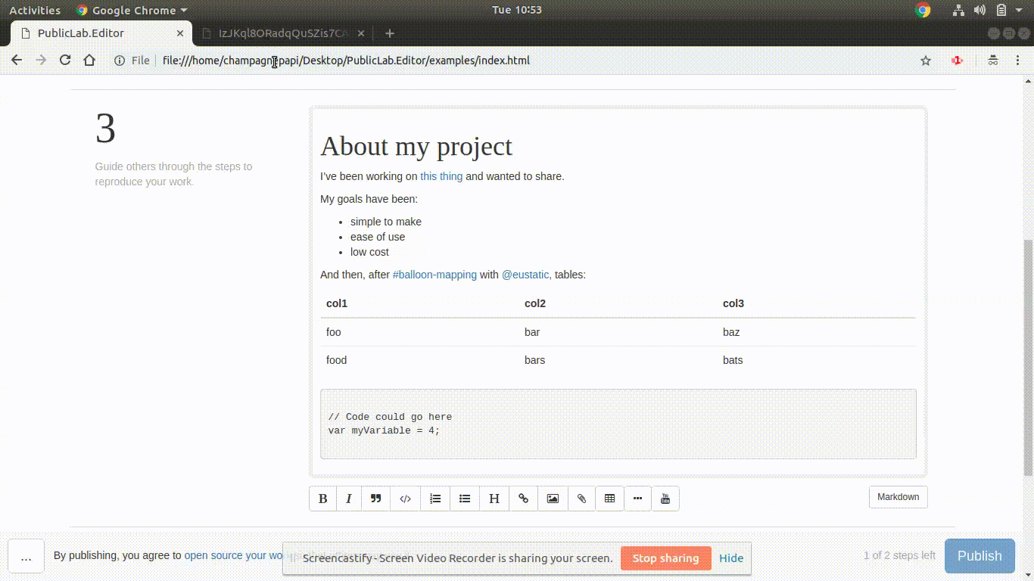Create a numbered list
1034x581 pixels.
coord(435,499)
